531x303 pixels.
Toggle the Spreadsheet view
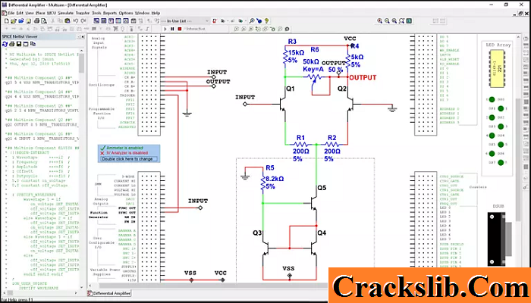104,21
